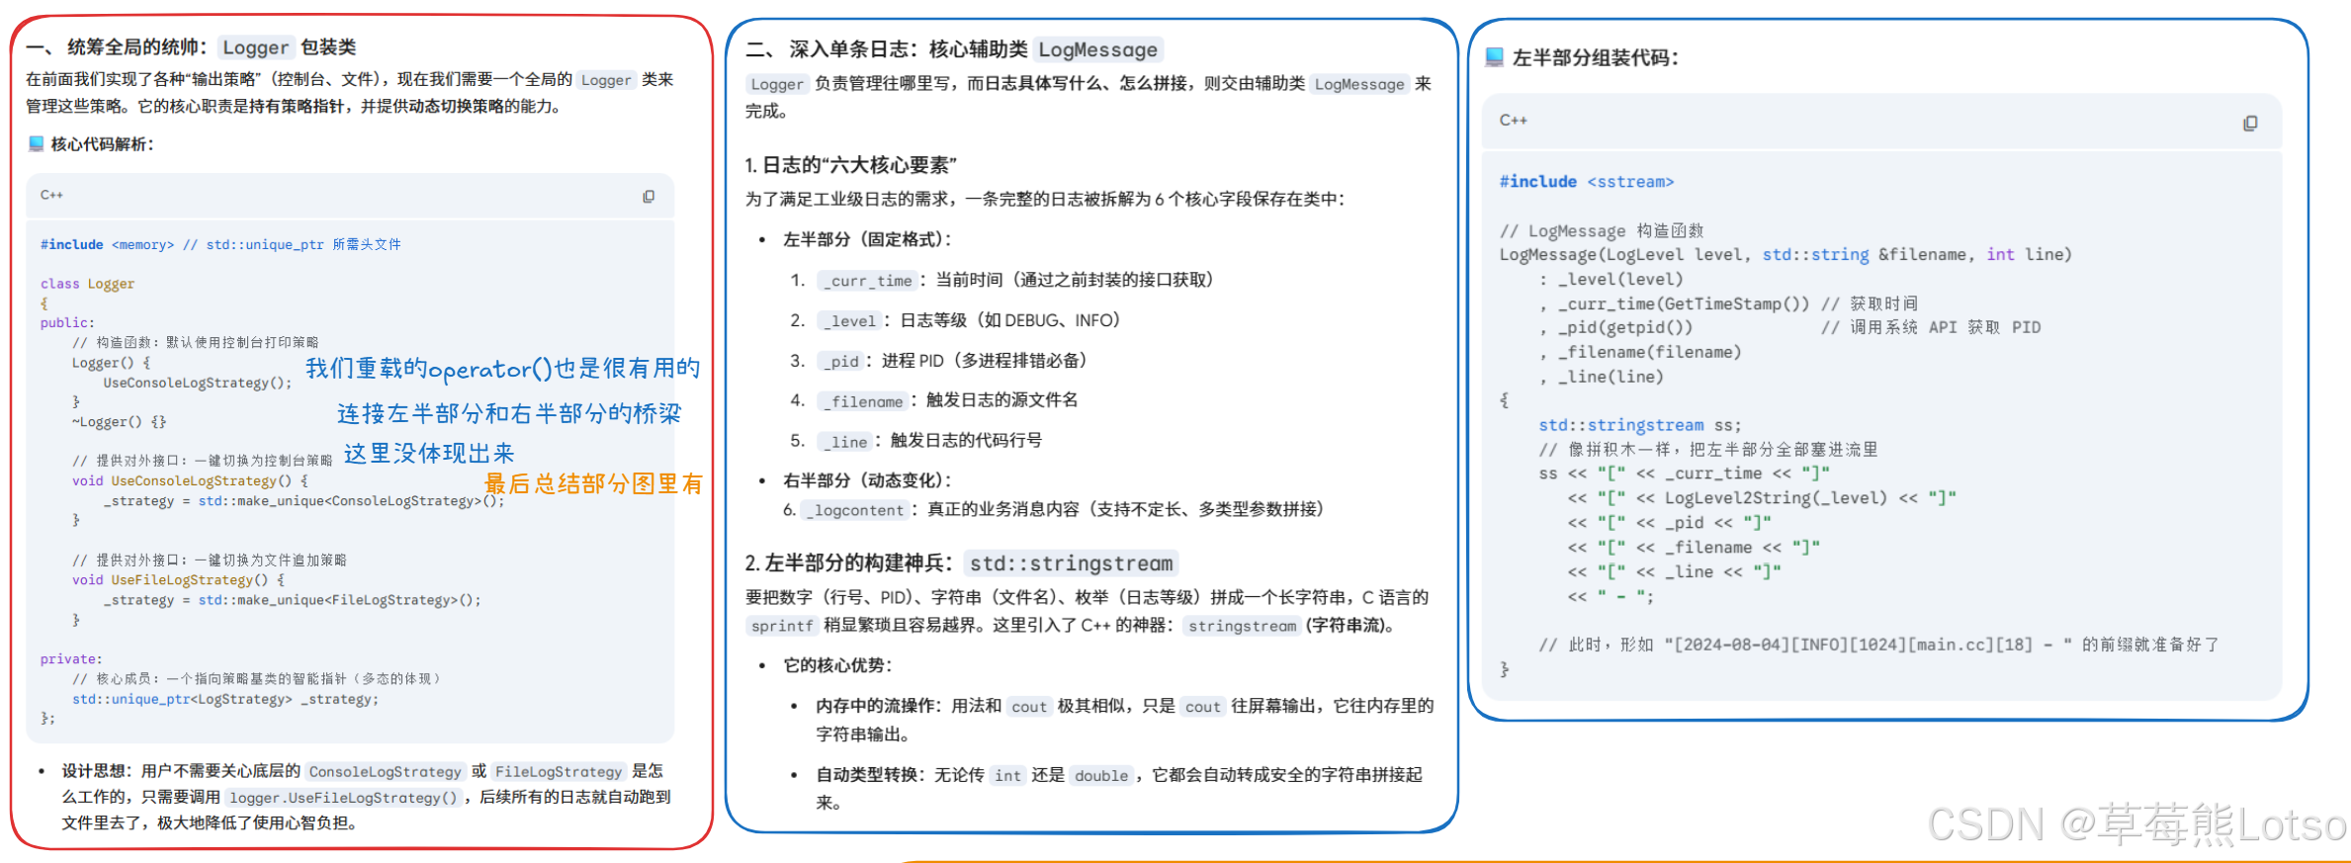Screen dimensions: 2351x863
Task: Click std::stringstream chip in subheading 2
Action: 1072,563
